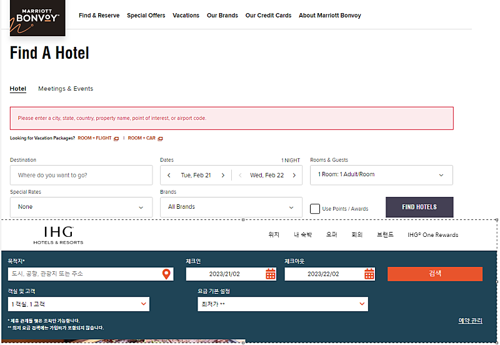Open the Special Rates None dropdown
The width and height of the screenshot is (500, 345).
(81, 207)
